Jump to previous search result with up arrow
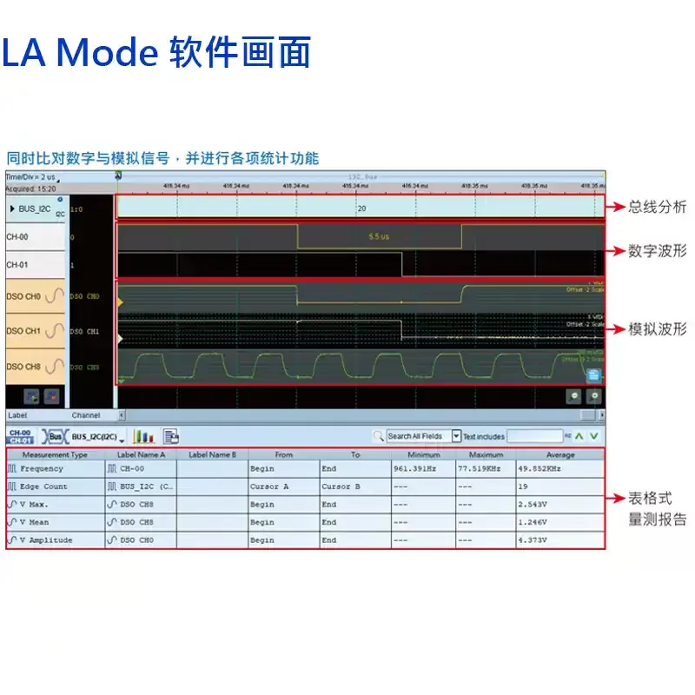695x695 pixels. click(579, 436)
